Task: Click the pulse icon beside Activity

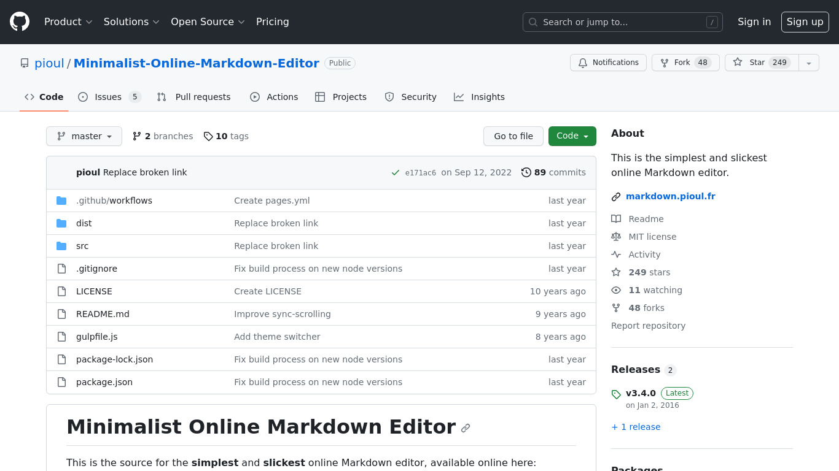Action: click(616, 255)
